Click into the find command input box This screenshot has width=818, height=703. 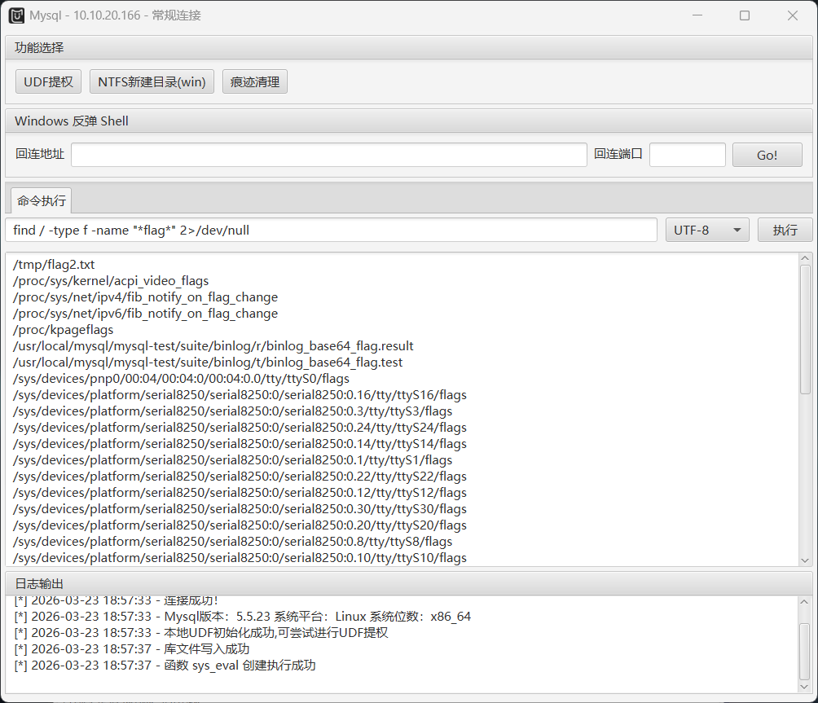[x=331, y=230]
